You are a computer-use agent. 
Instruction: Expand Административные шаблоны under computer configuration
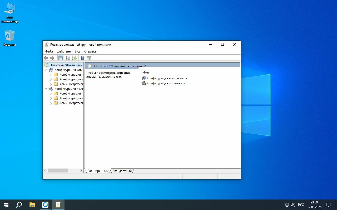(x=51, y=84)
